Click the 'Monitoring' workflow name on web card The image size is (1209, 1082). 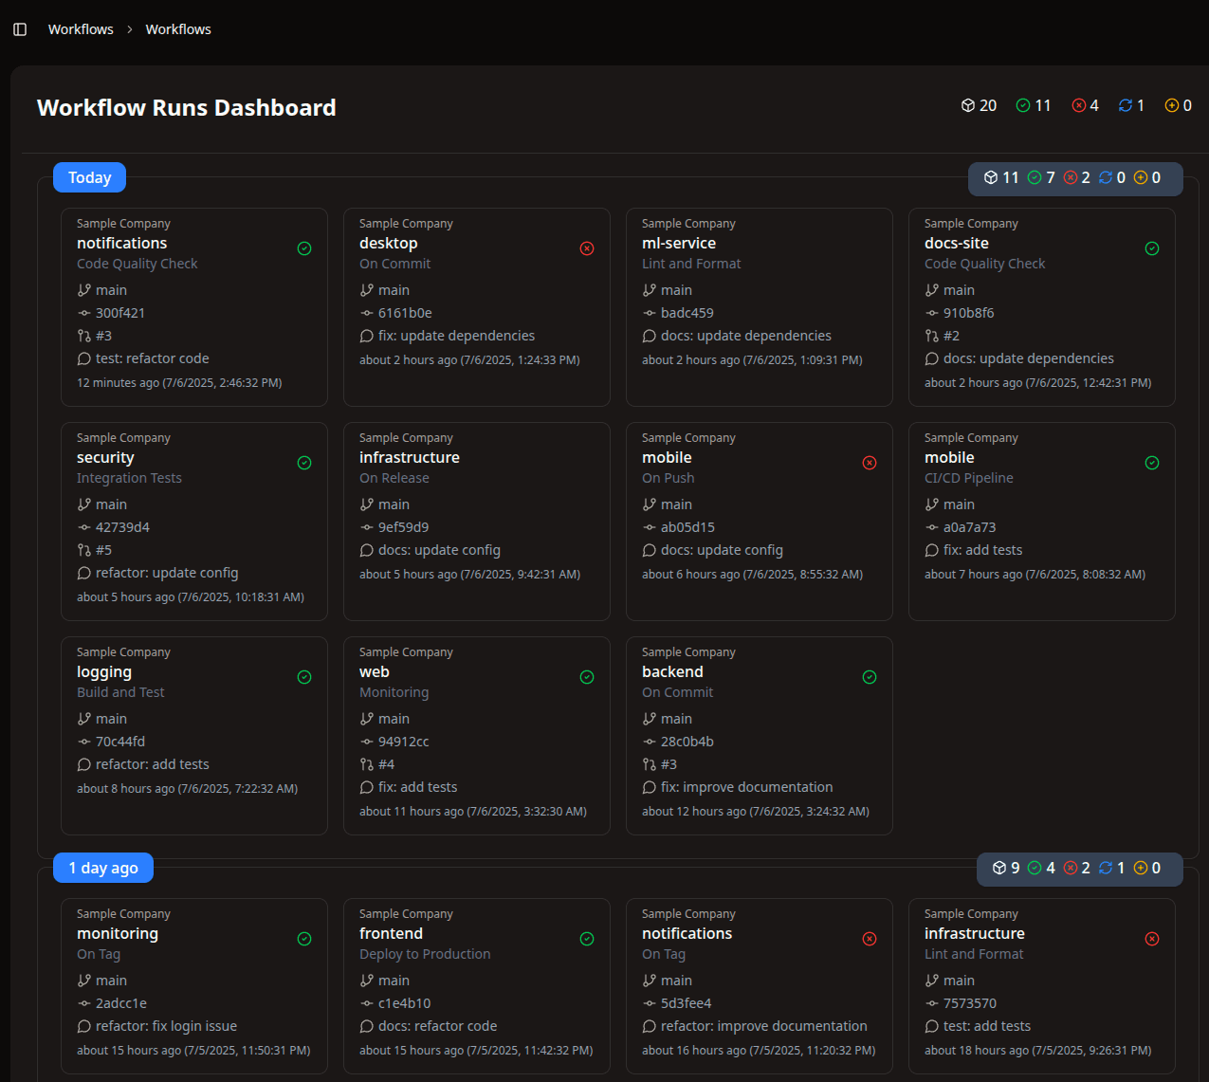click(394, 692)
